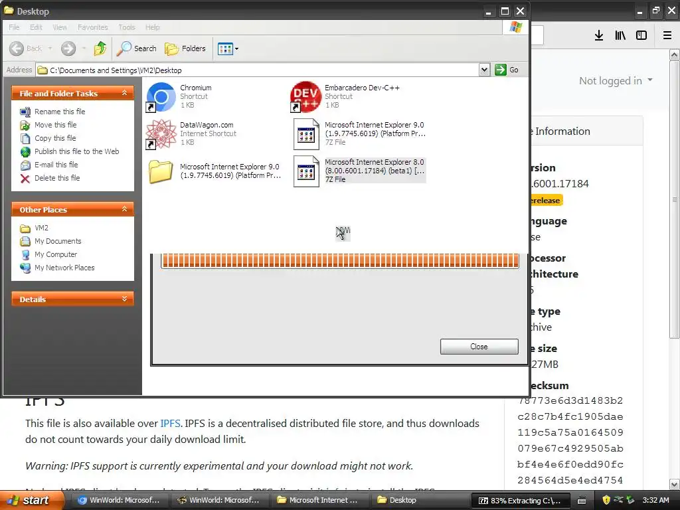Image resolution: width=680 pixels, height=510 pixels.
Task: Open Firefox hamburger menu
Action: tap(667, 35)
